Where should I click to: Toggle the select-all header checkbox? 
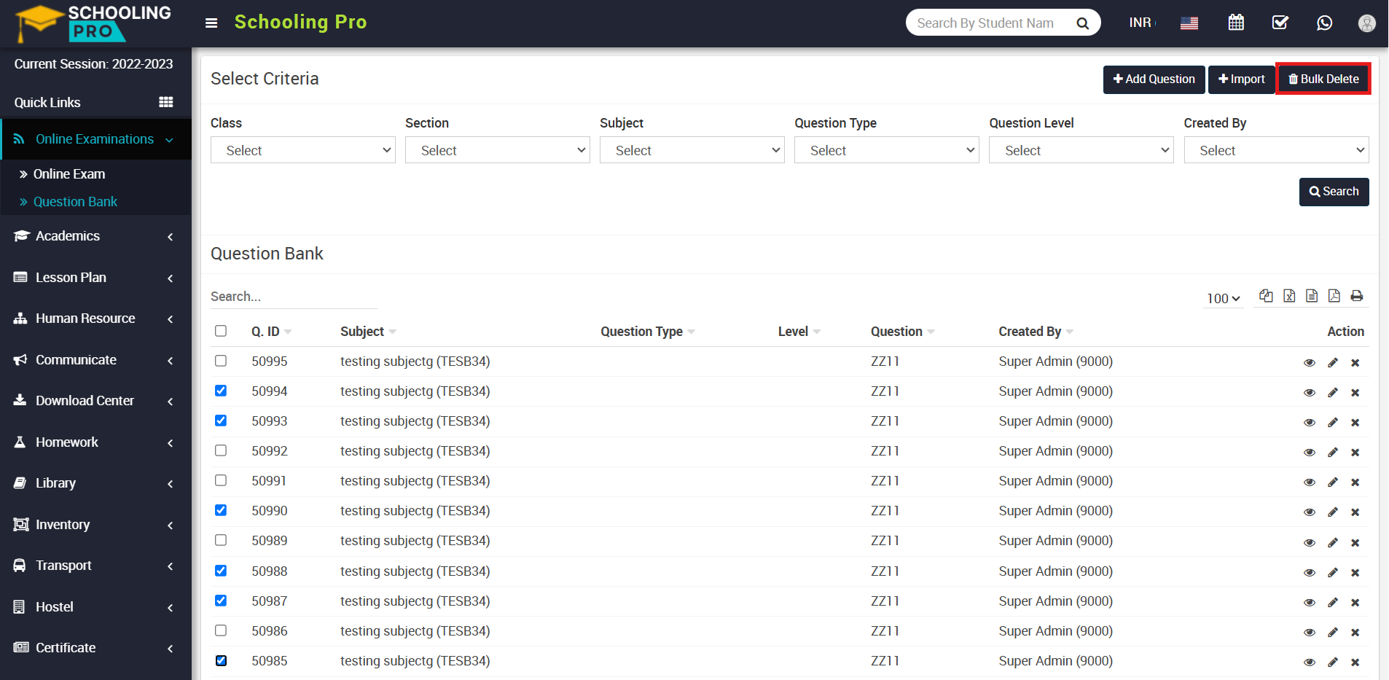221,331
